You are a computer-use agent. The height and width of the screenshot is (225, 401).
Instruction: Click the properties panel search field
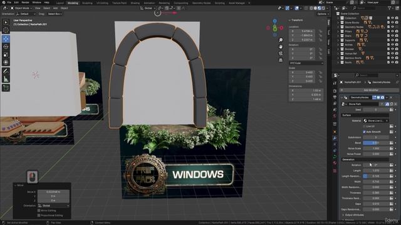click(x=366, y=75)
